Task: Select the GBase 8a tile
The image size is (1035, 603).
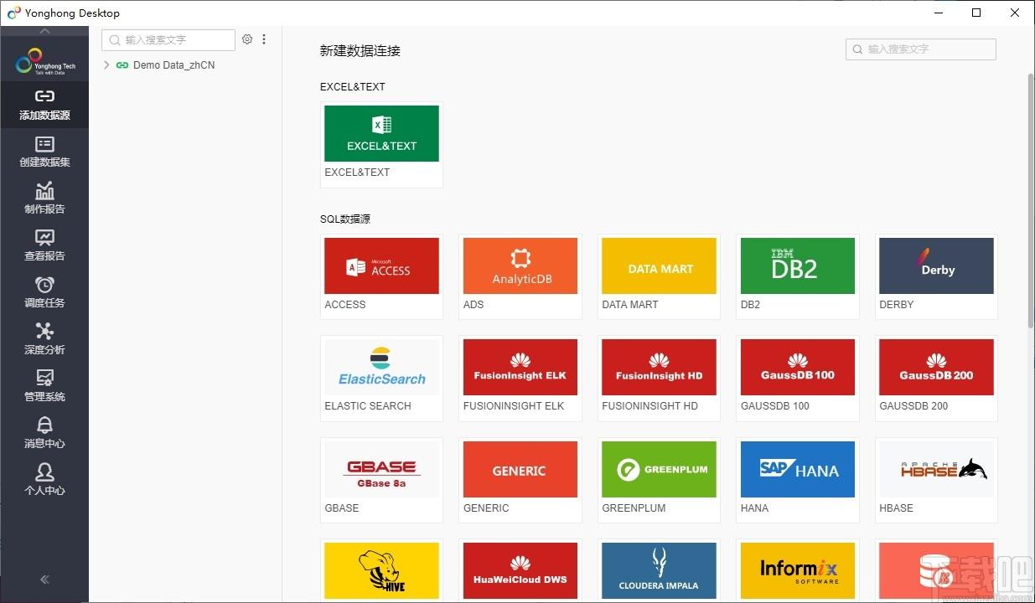Action: coord(381,480)
